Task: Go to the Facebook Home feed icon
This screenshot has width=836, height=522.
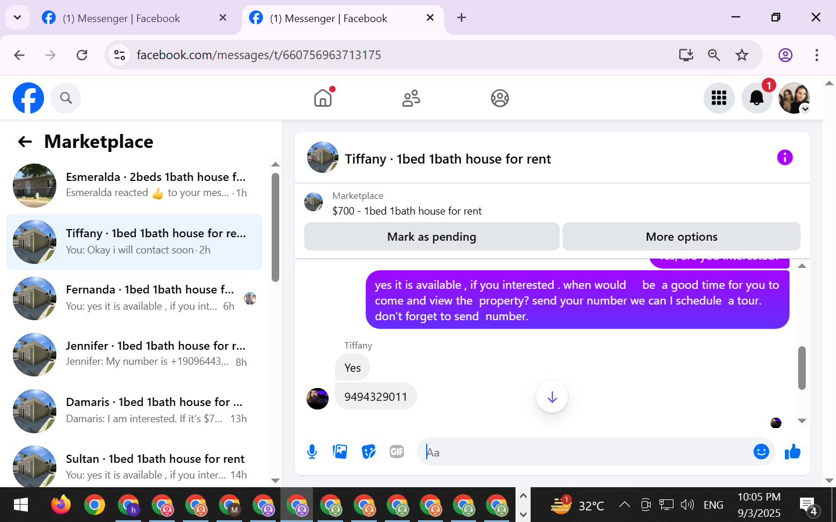Action: tap(323, 98)
